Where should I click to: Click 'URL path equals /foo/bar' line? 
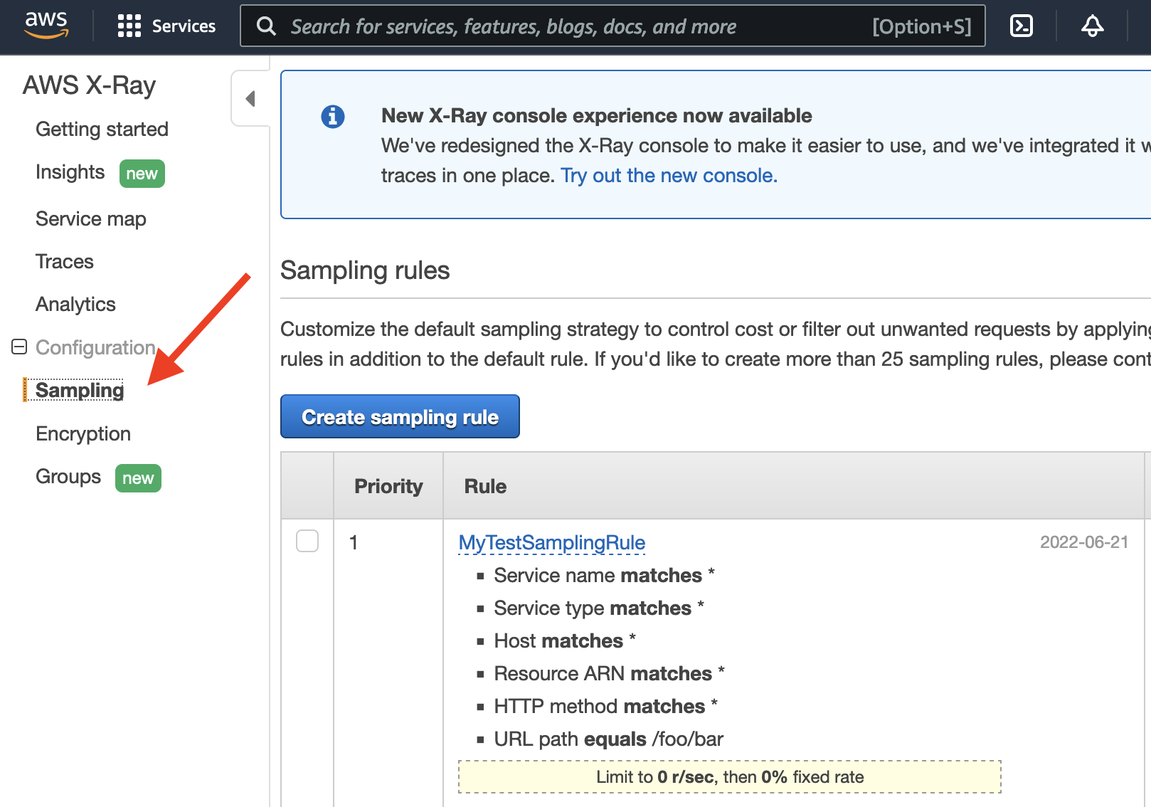point(609,739)
